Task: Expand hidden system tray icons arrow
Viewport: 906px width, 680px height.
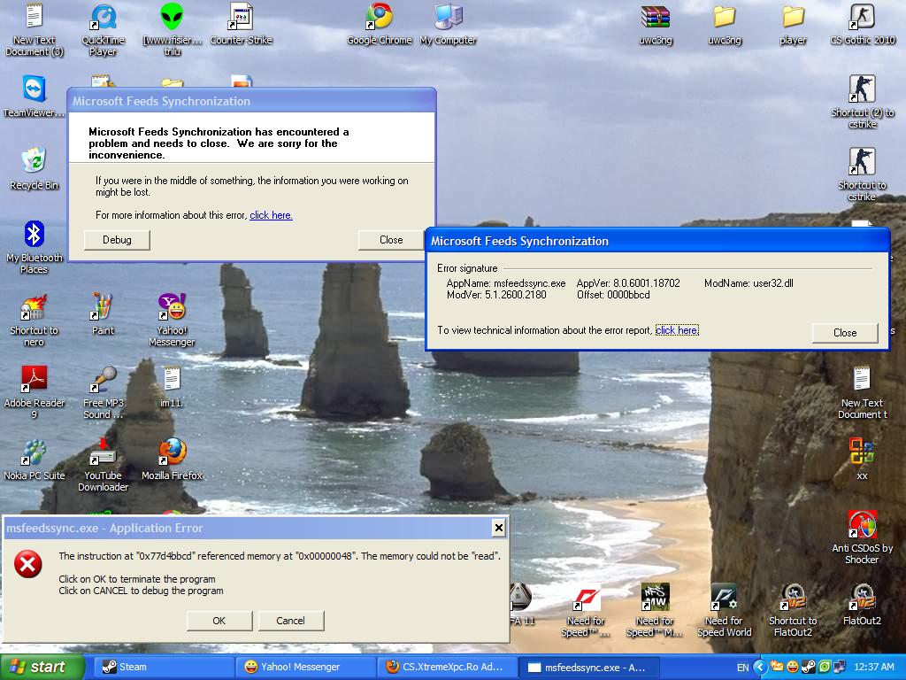Action: (760, 667)
